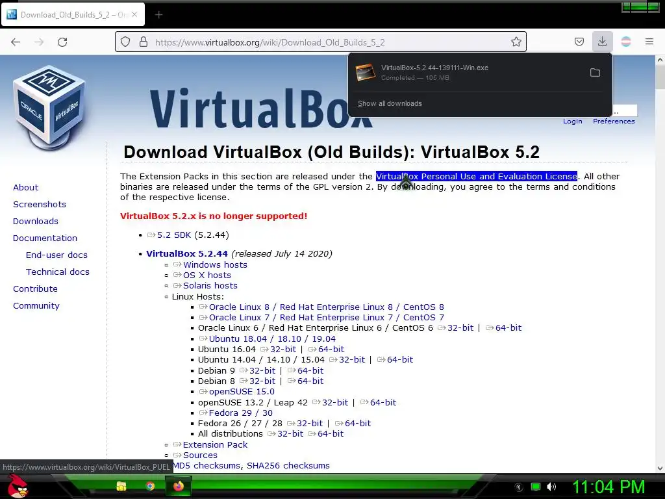
Task: Click Show all downloads
Action: coord(390,103)
